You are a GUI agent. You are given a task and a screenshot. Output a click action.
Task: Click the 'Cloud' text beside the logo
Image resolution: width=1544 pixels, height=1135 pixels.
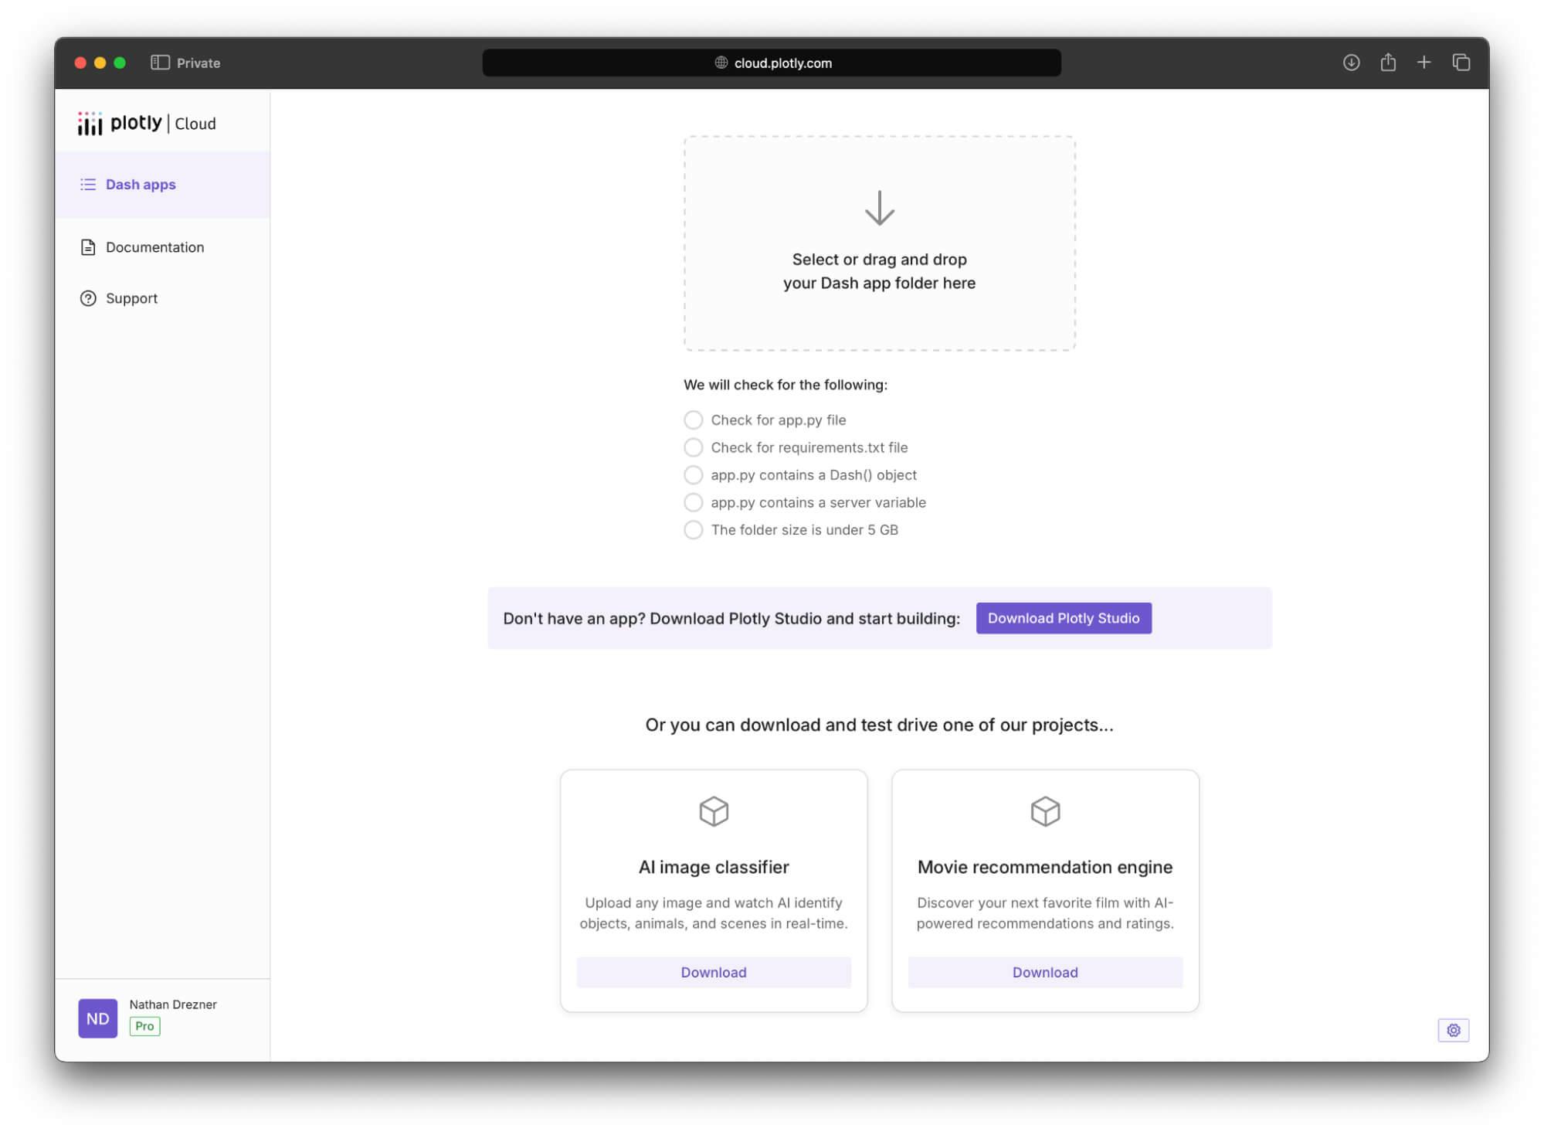pyautogui.click(x=195, y=124)
